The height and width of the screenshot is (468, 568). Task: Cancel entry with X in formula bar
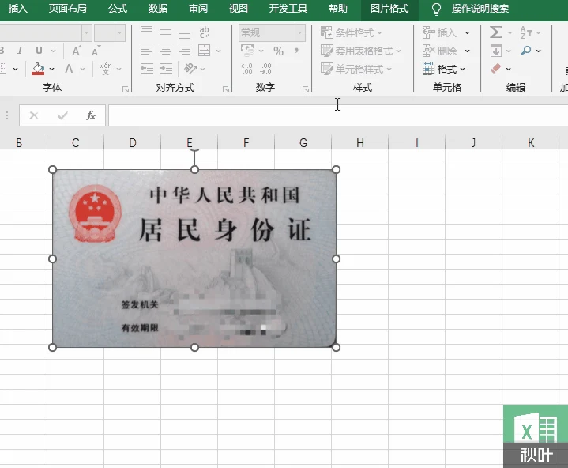coord(34,115)
